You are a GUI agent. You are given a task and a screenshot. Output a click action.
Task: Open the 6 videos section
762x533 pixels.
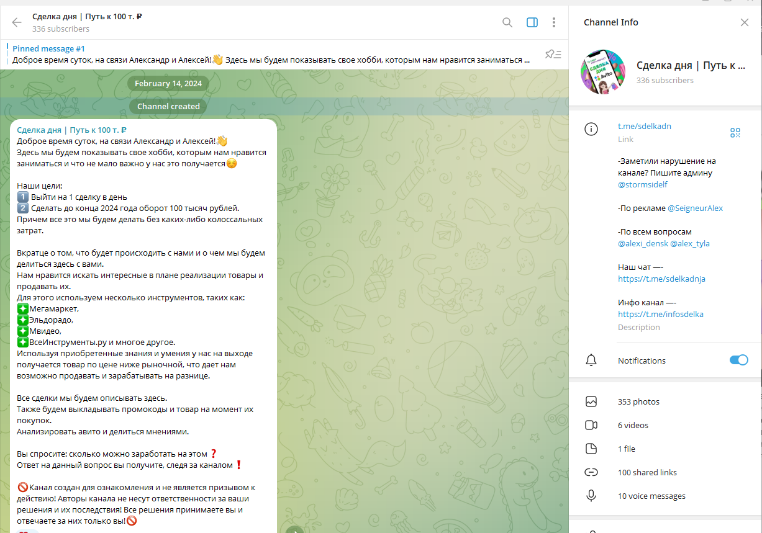633,426
